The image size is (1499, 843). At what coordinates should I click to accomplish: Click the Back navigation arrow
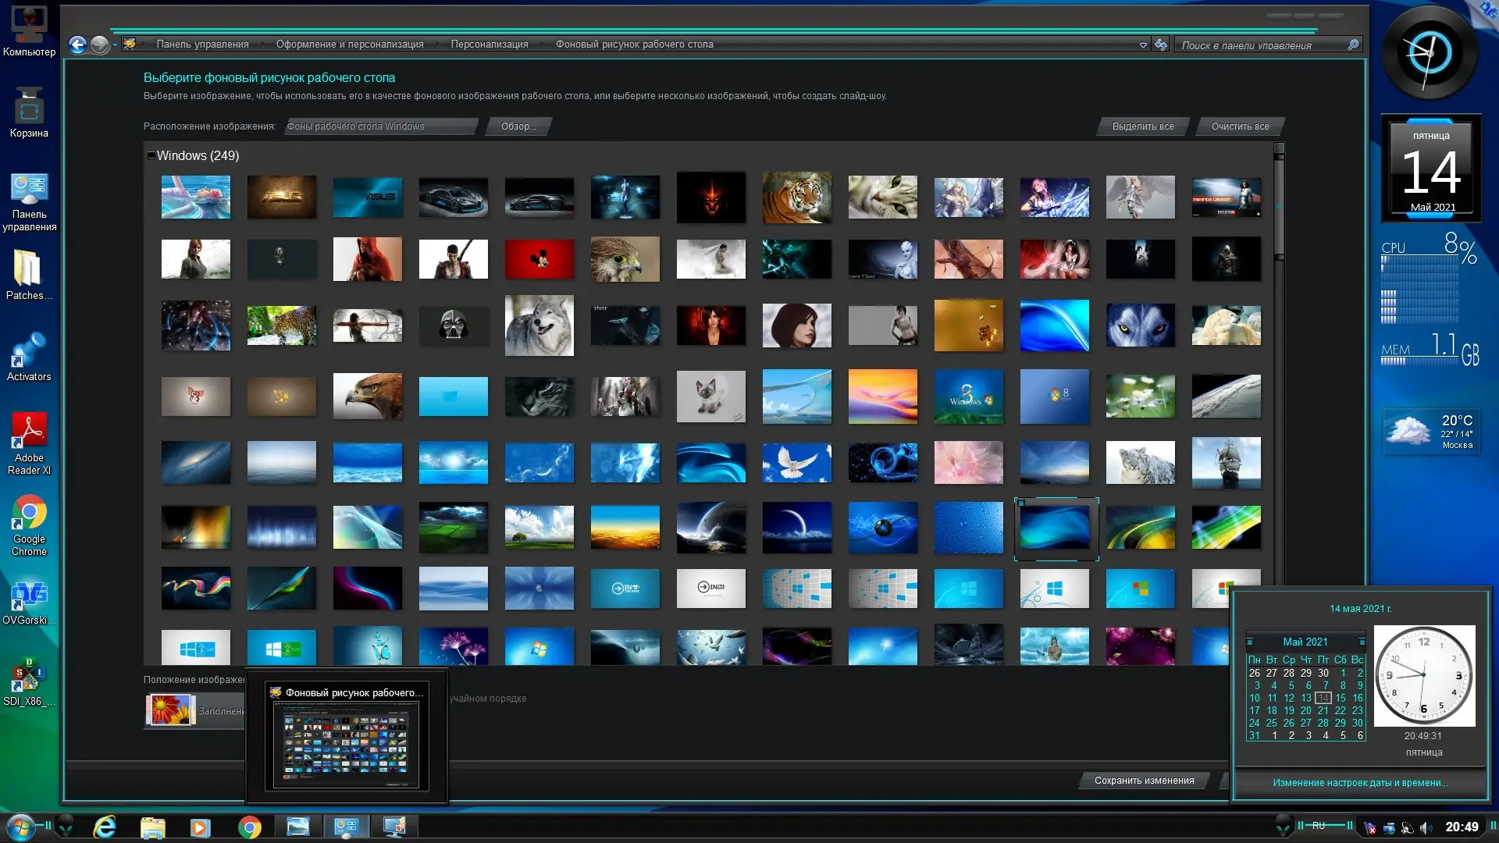click(x=77, y=44)
